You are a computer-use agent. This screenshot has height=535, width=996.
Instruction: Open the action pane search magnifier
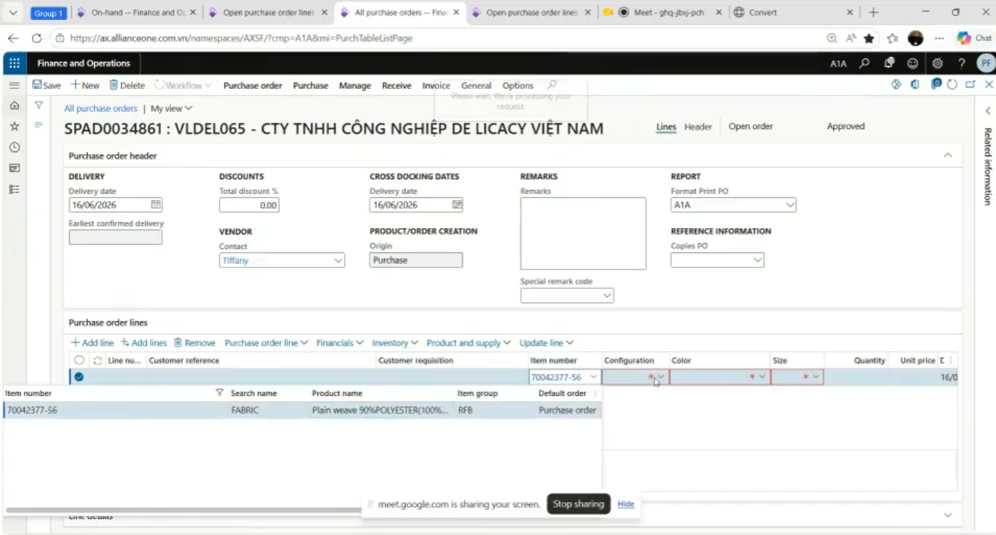[552, 85]
